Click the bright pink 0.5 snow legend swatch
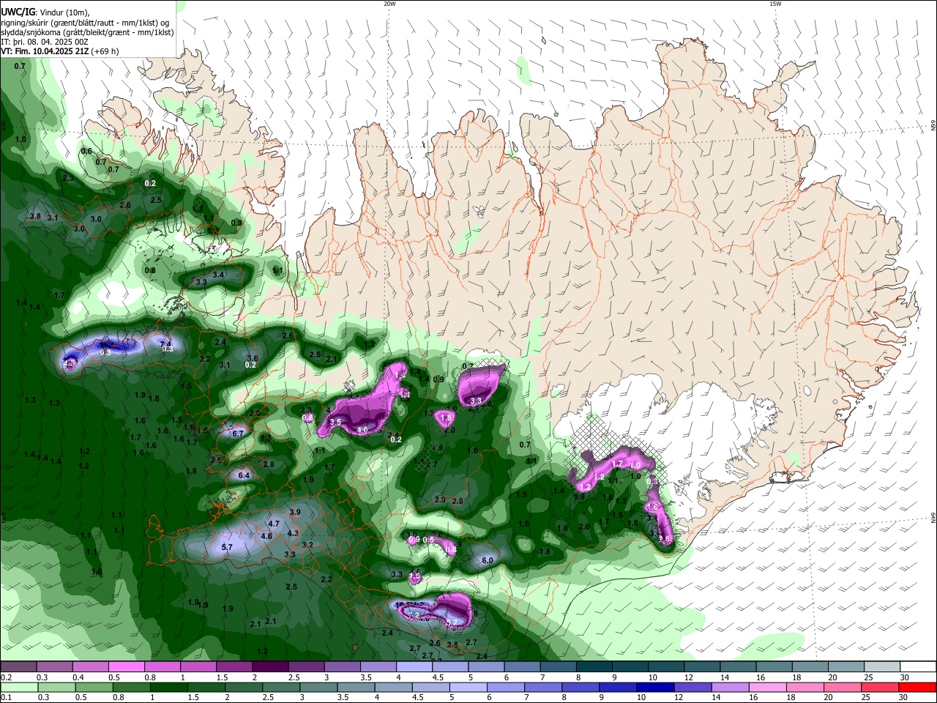 click(x=126, y=666)
